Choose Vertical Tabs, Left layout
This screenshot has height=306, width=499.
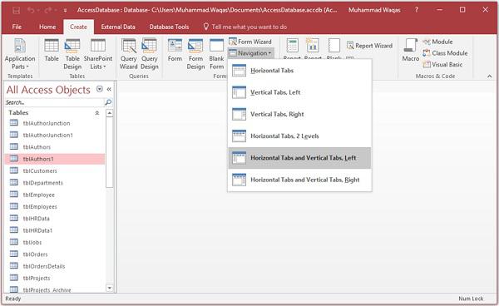click(x=299, y=92)
